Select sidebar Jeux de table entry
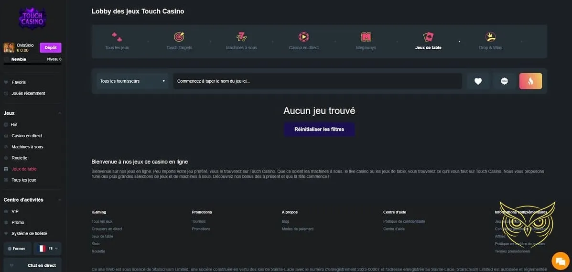572x272 pixels. (x=24, y=169)
